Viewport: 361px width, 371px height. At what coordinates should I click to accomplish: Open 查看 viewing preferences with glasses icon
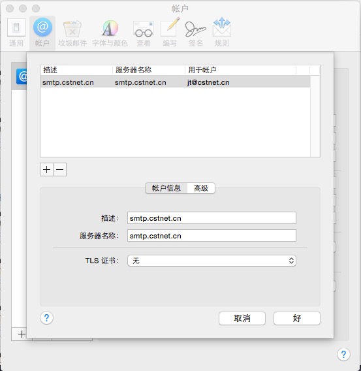(144, 33)
